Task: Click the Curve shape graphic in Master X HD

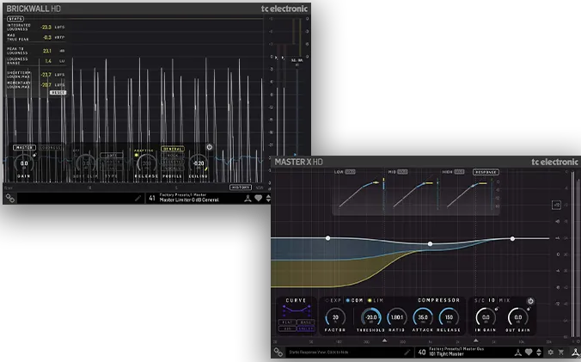Action: pyautogui.click(x=297, y=310)
